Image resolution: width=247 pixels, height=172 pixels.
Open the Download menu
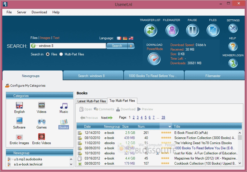[39, 12]
